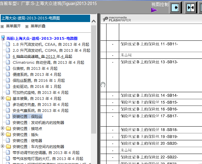Click the 菜单折叠 link
The image size is (202, 164).
[38, 26]
